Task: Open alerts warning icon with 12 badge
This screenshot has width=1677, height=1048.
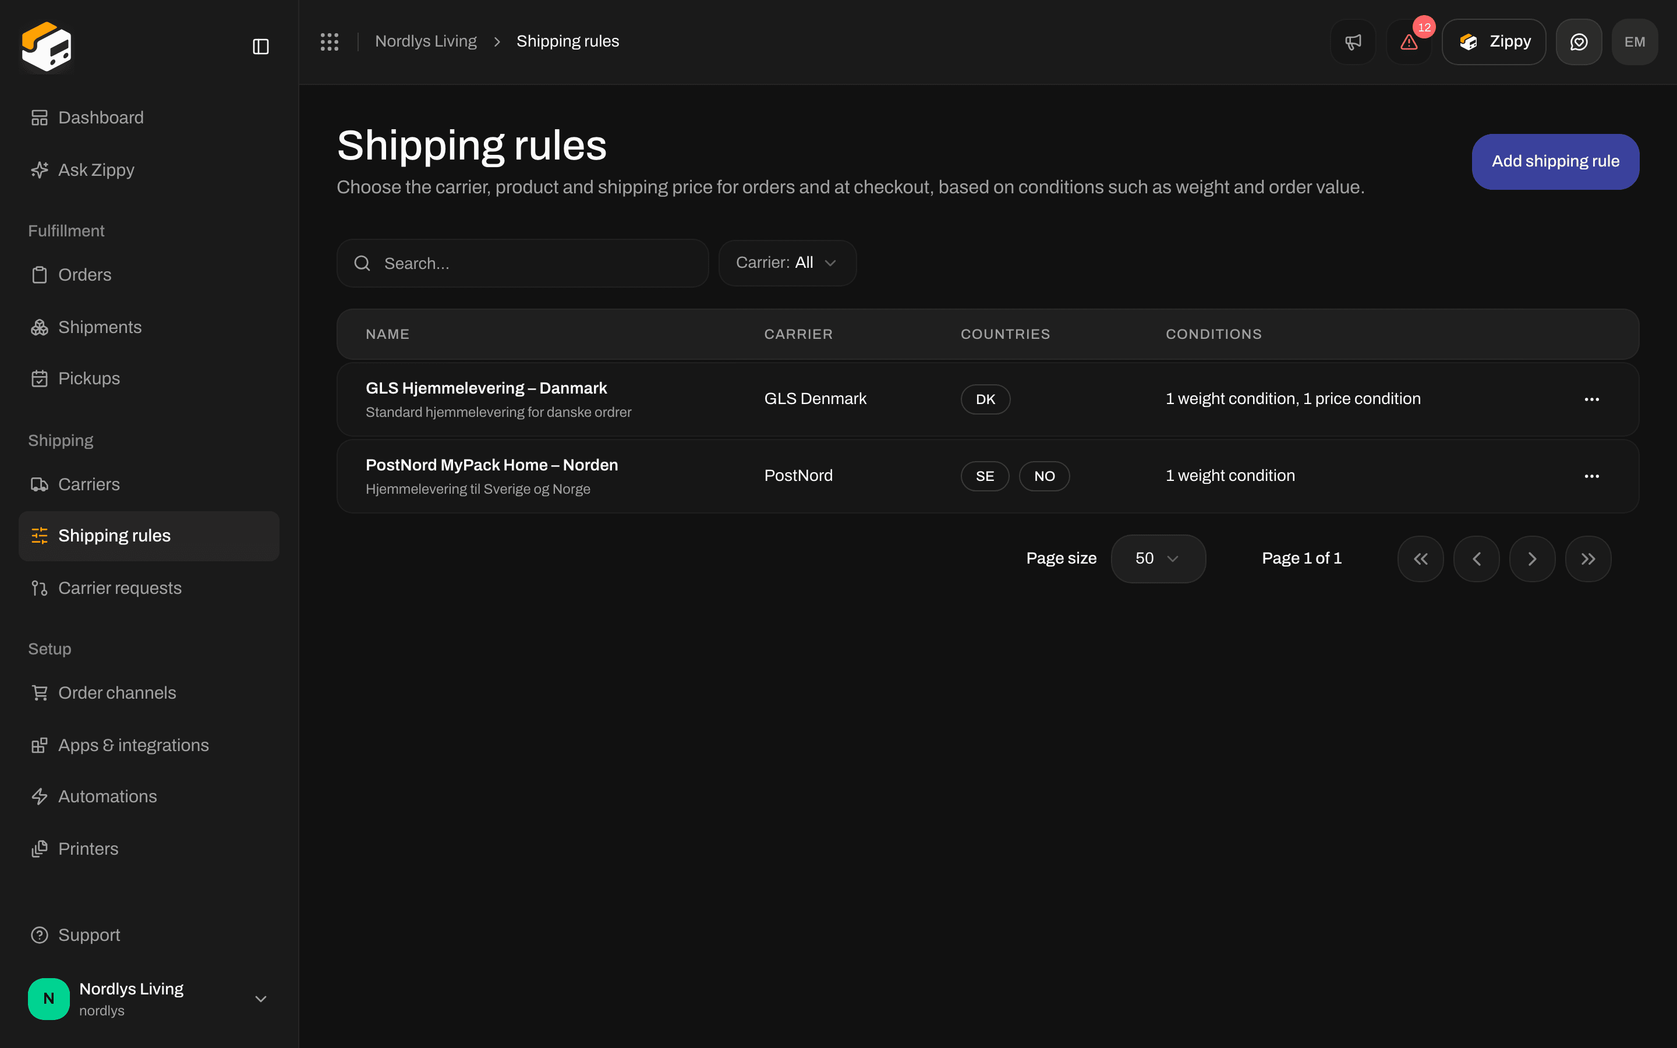Action: pyautogui.click(x=1409, y=41)
